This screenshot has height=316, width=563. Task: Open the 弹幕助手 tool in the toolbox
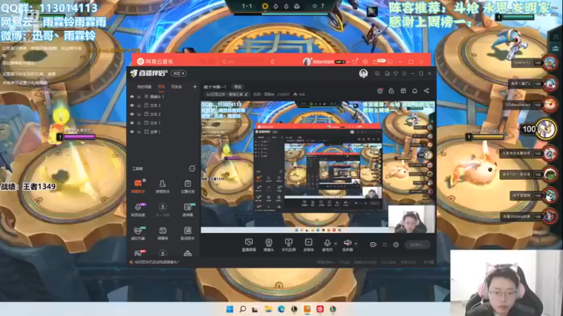coord(138,186)
